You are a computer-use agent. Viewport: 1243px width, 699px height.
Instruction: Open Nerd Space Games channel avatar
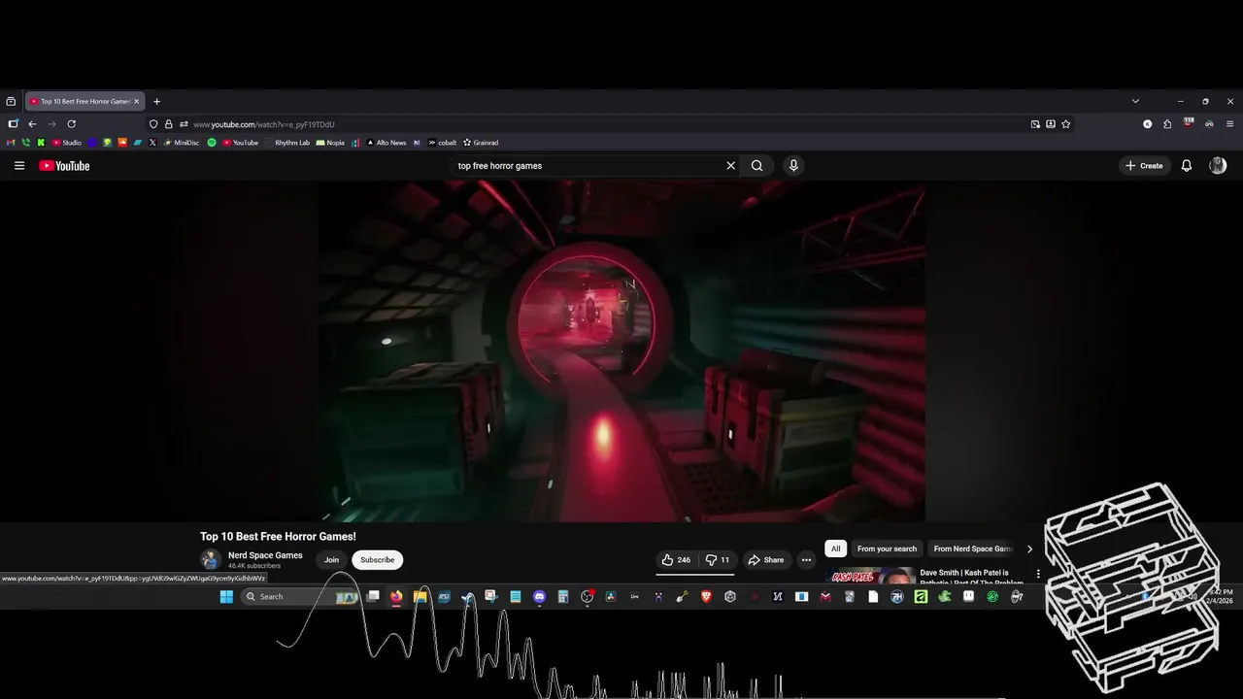(211, 560)
